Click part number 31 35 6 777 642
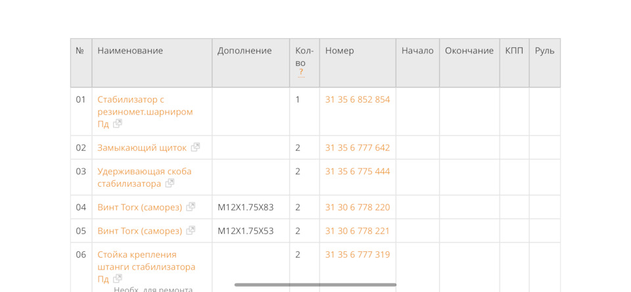This screenshot has height=292, width=631. point(357,147)
